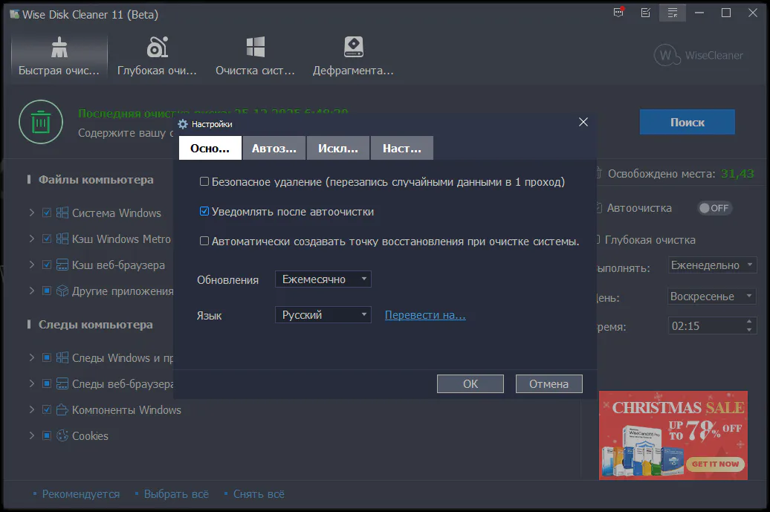Click the feedback message icon in title bar
This screenshot has height=512, width=770.
point(618,13)
